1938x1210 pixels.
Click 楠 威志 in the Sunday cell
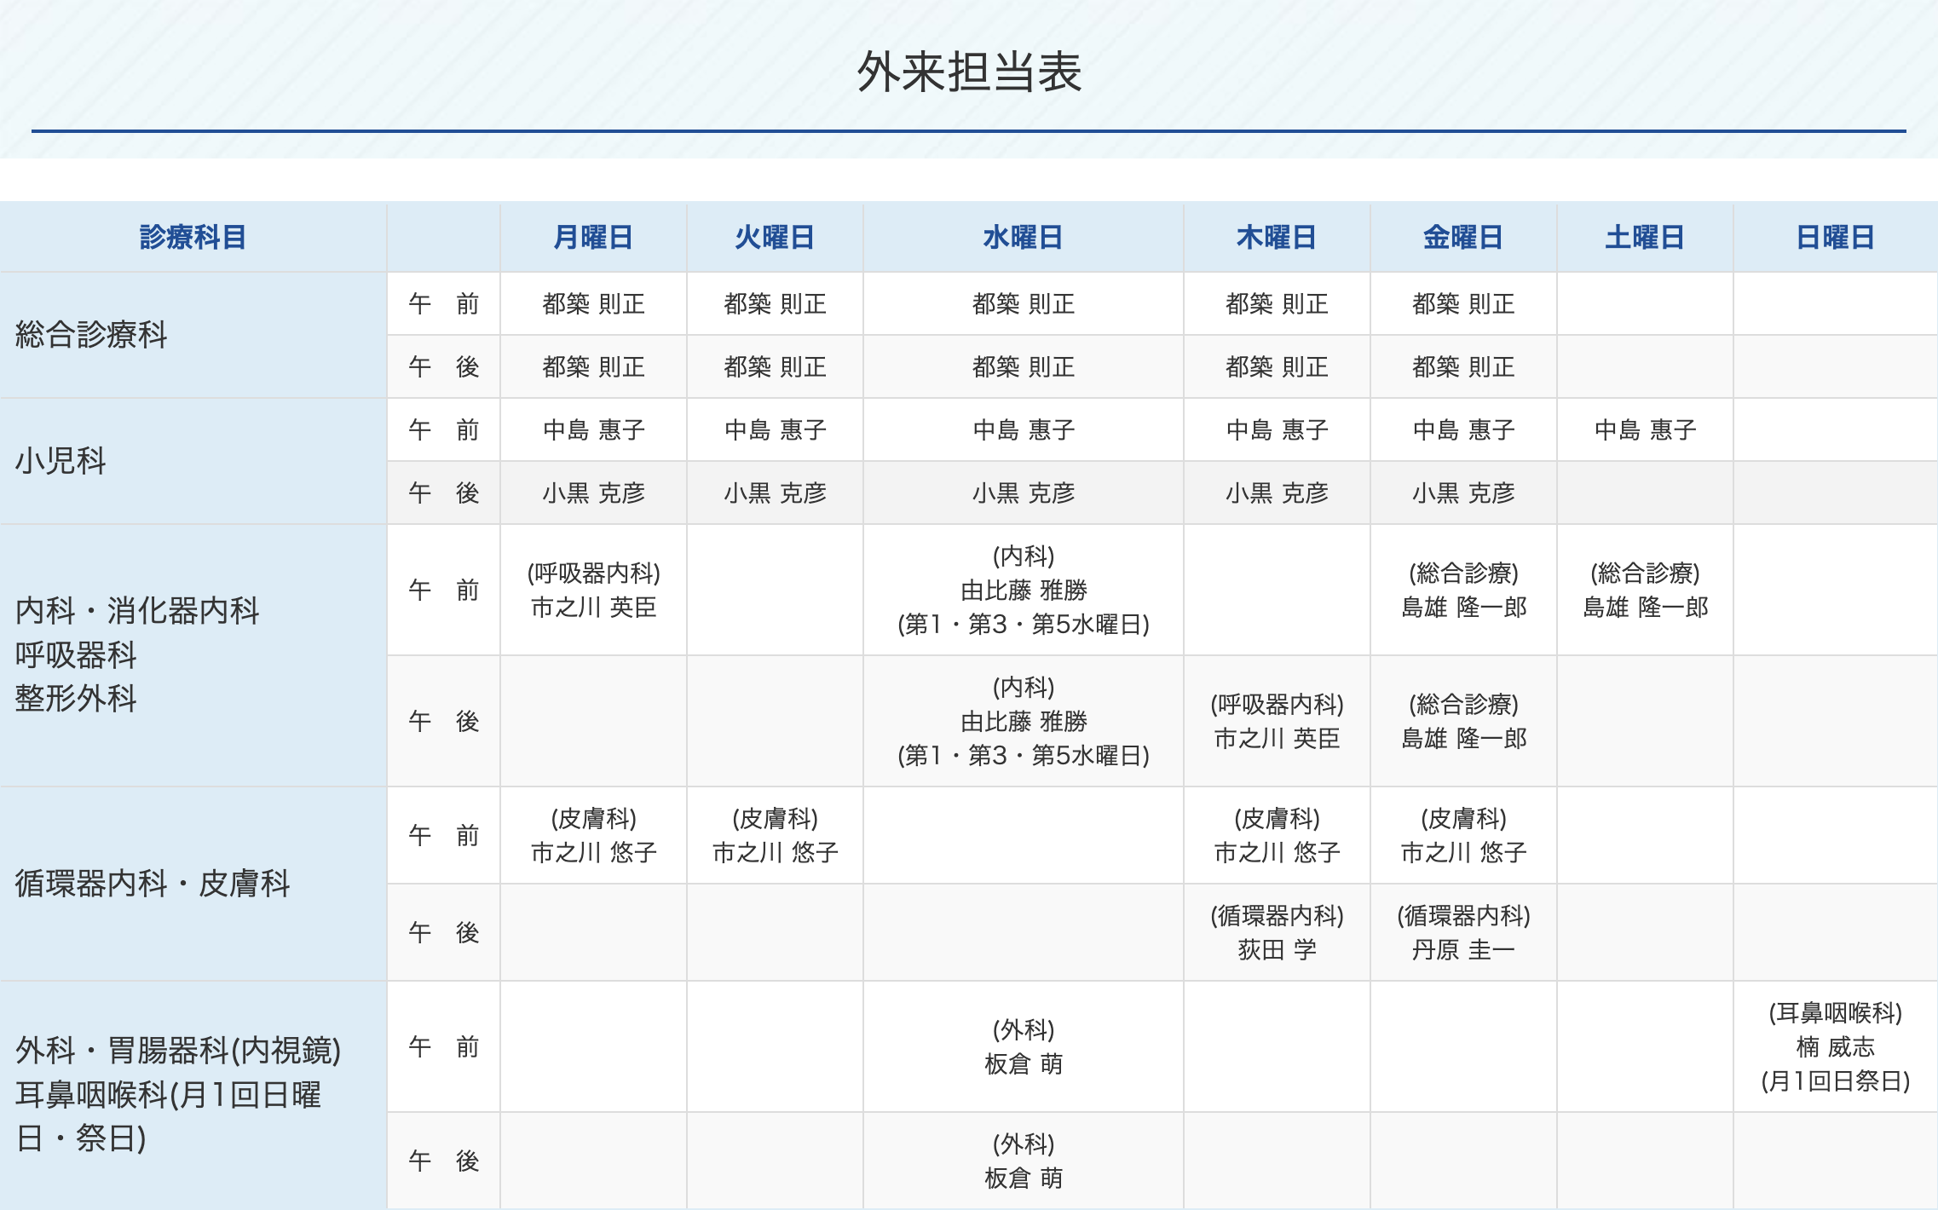click(1835, 1046)
